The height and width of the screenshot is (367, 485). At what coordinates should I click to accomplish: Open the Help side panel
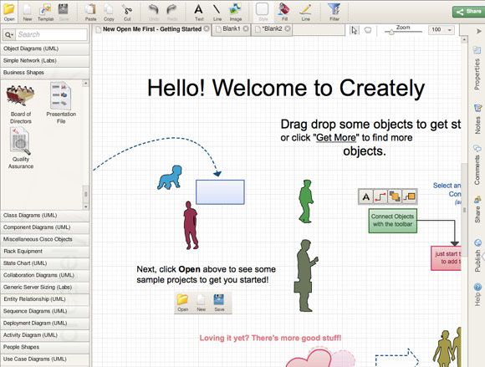click(x=477, y=294)
